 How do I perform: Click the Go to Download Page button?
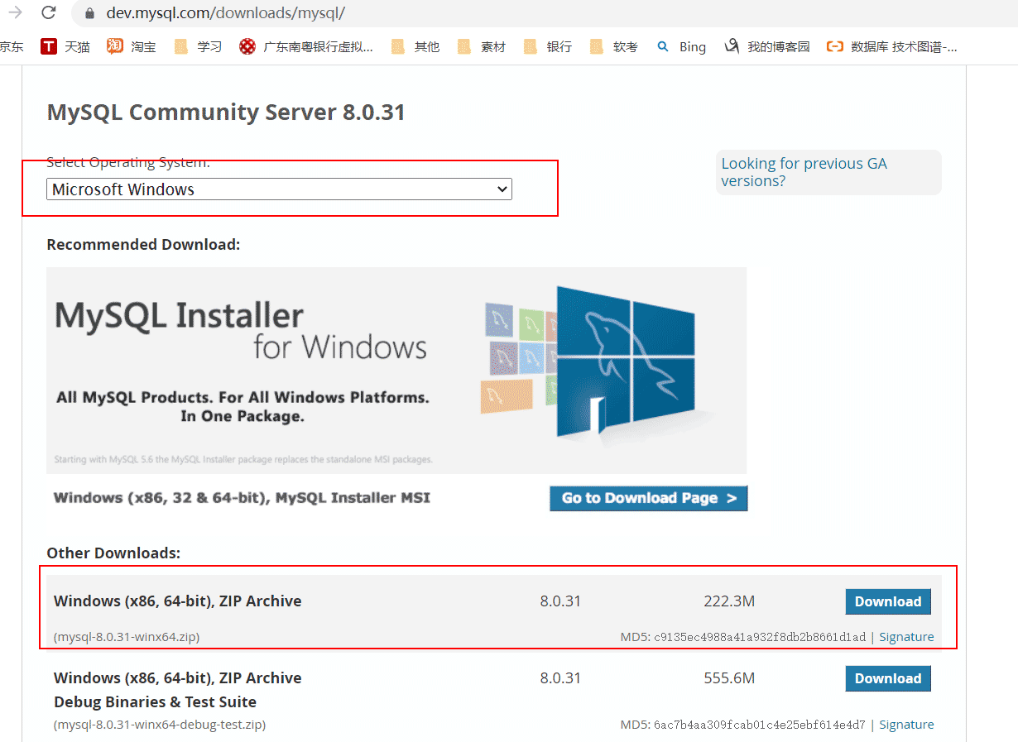(648, 498)
